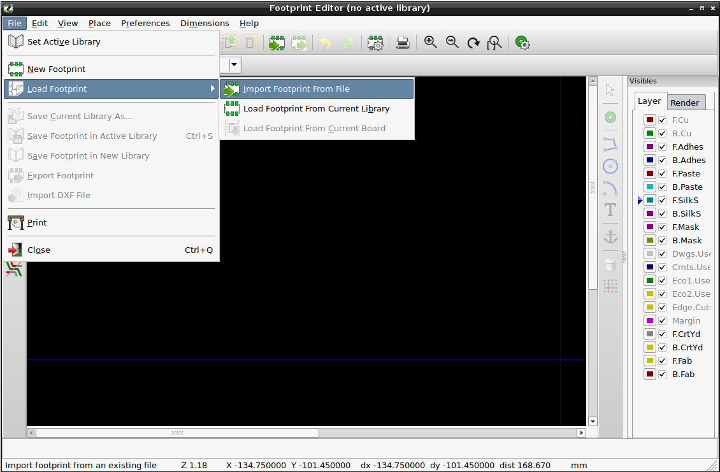
Task: Click the Import Footprint From File entry
Action: click(x=317, y=89)
